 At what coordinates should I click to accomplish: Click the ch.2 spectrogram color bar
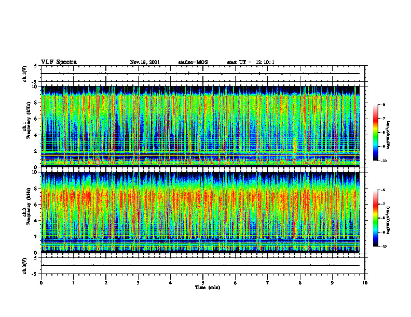pos(375,218)
